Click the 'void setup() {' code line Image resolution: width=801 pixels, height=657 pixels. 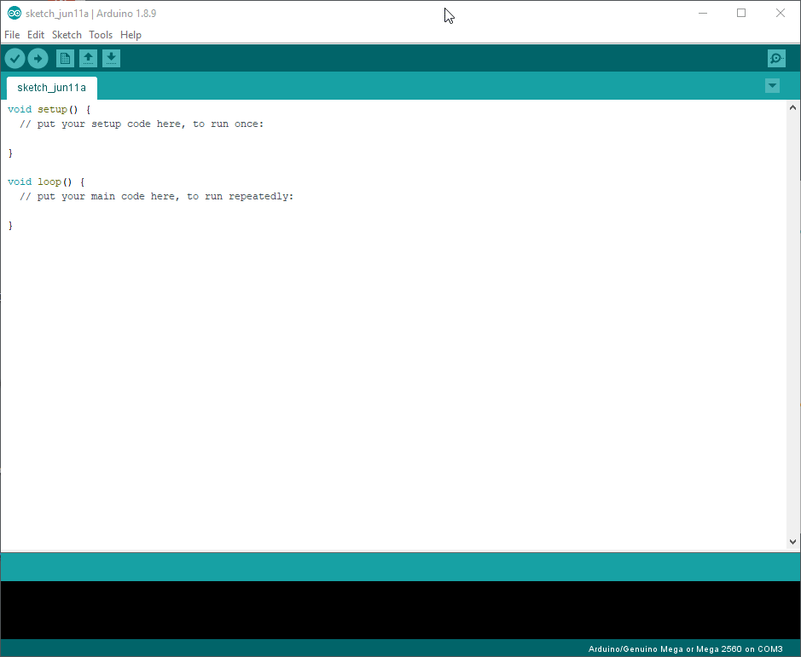[49, 109]
